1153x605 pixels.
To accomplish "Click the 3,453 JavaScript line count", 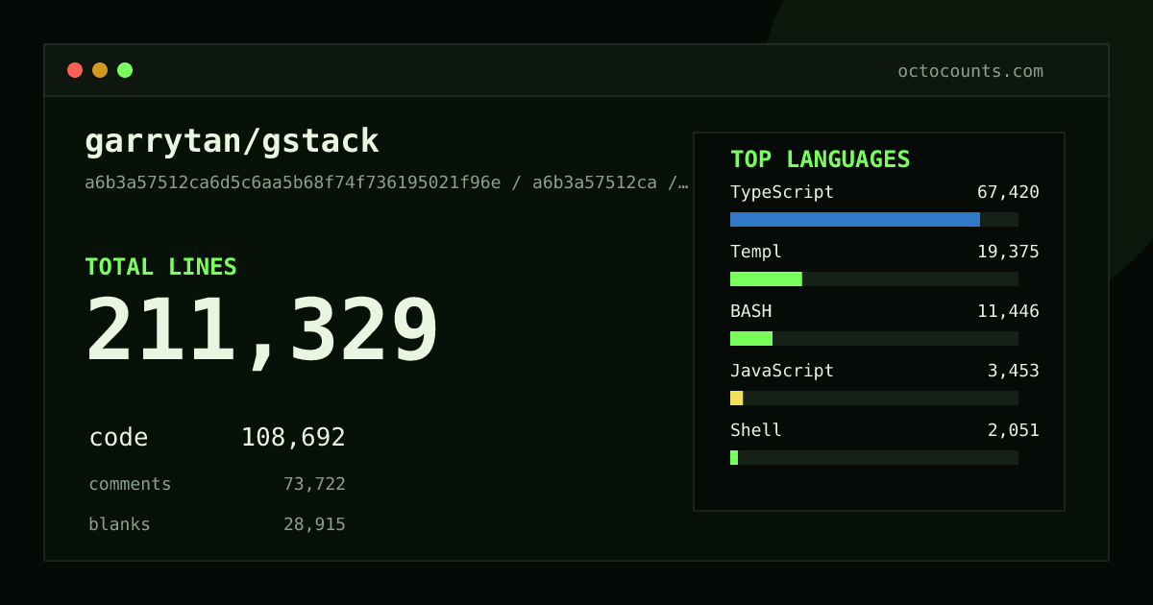I will (1014, 371).
